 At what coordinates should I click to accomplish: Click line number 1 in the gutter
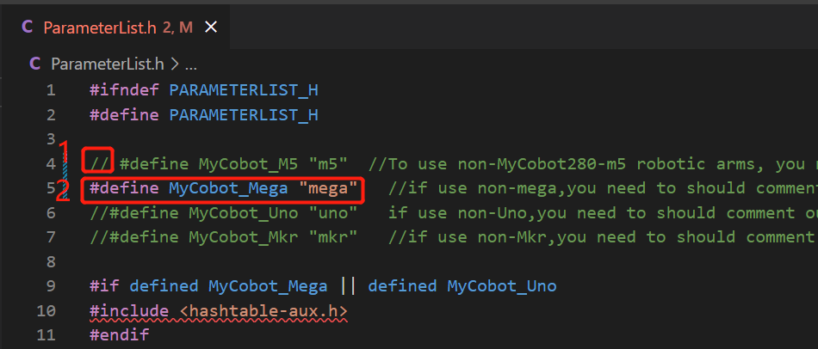51,89
